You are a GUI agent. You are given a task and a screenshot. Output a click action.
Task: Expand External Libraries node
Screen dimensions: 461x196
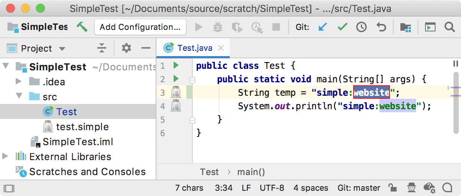[x=5, y=156]
